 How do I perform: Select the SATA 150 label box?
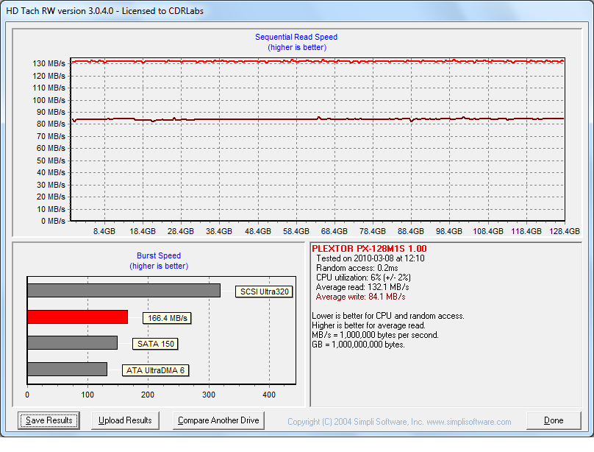156,344
